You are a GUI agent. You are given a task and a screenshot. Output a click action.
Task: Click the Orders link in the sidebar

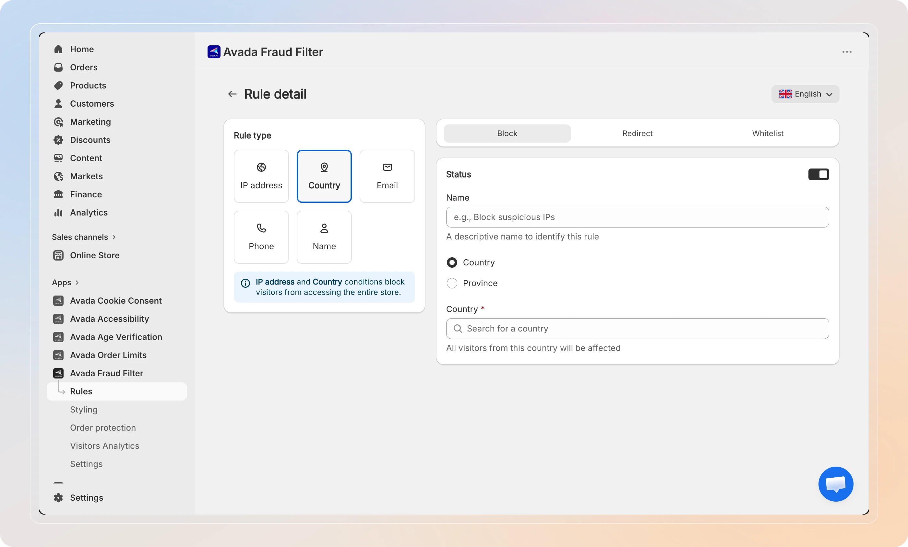click(84, 67)
